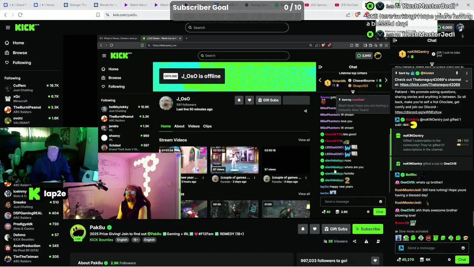The image size is (474, 267).
Task: Share the Pak8u stream
Action: pyautogui.click(x=354, y=241)
